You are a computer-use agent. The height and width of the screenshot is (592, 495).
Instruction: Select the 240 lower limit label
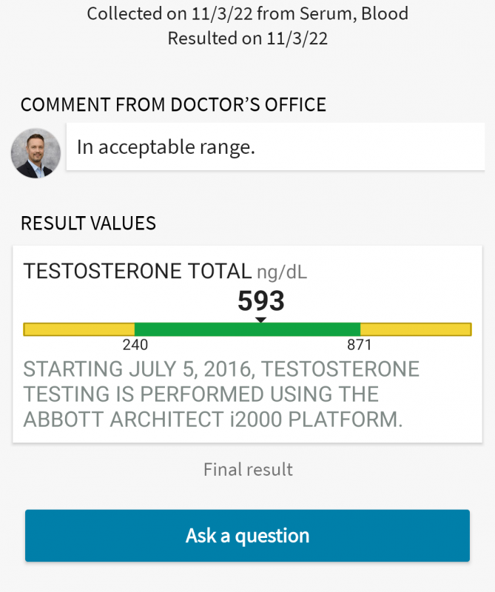click(135, 345)
